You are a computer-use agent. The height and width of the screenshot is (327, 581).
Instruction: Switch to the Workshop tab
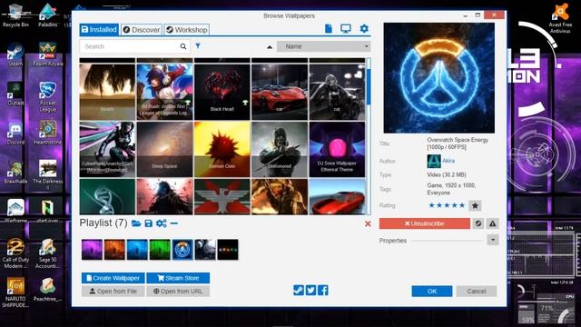click(x=186, y=30)
